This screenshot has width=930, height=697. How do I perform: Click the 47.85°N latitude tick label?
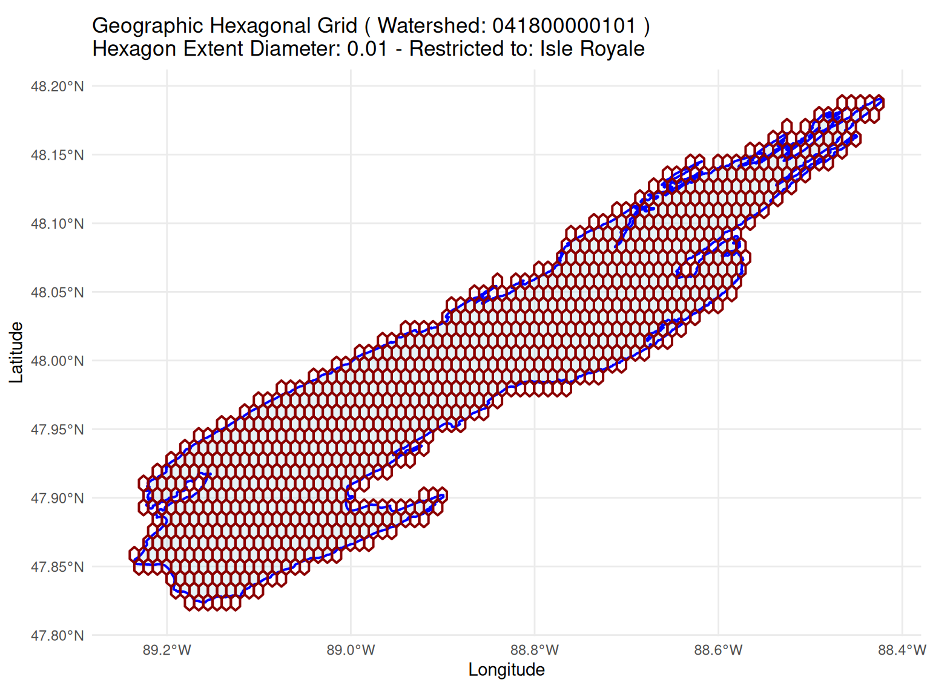(x=58, y=567)
